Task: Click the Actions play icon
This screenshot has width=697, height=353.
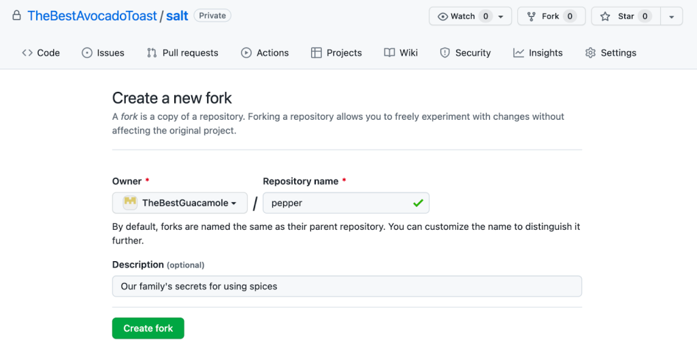Action: point(246,53)
